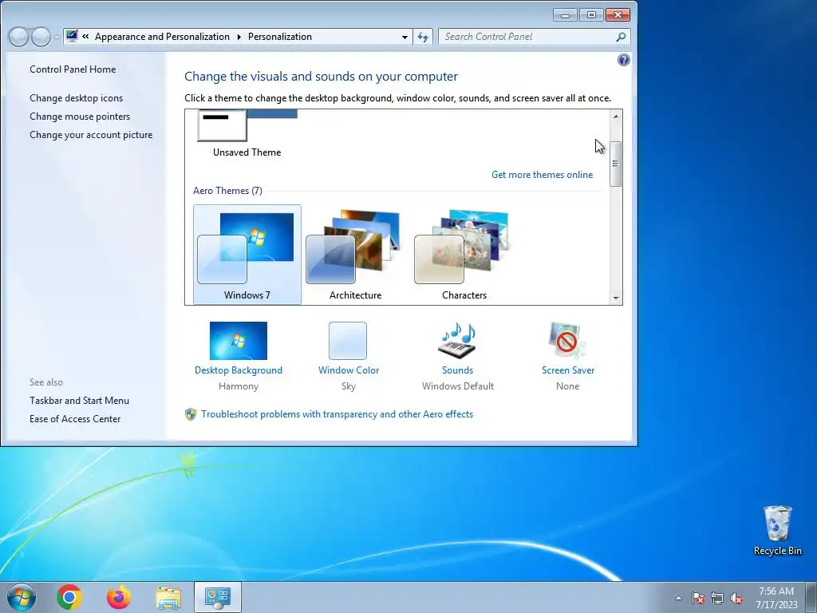Click Troubleshoot problems with transparency link

337,414
